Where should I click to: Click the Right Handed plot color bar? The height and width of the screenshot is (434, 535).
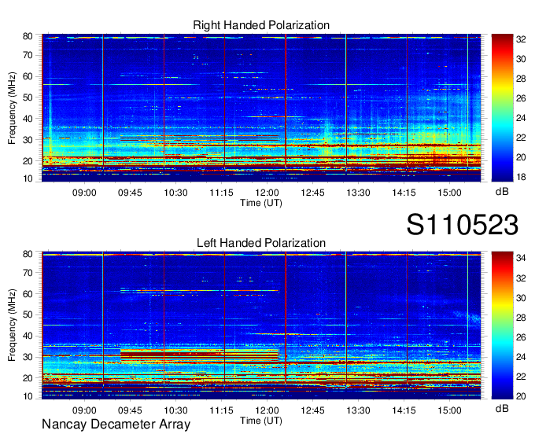[502, 108]
